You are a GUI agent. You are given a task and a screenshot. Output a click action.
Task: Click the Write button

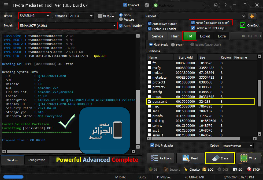coord(248,158)
